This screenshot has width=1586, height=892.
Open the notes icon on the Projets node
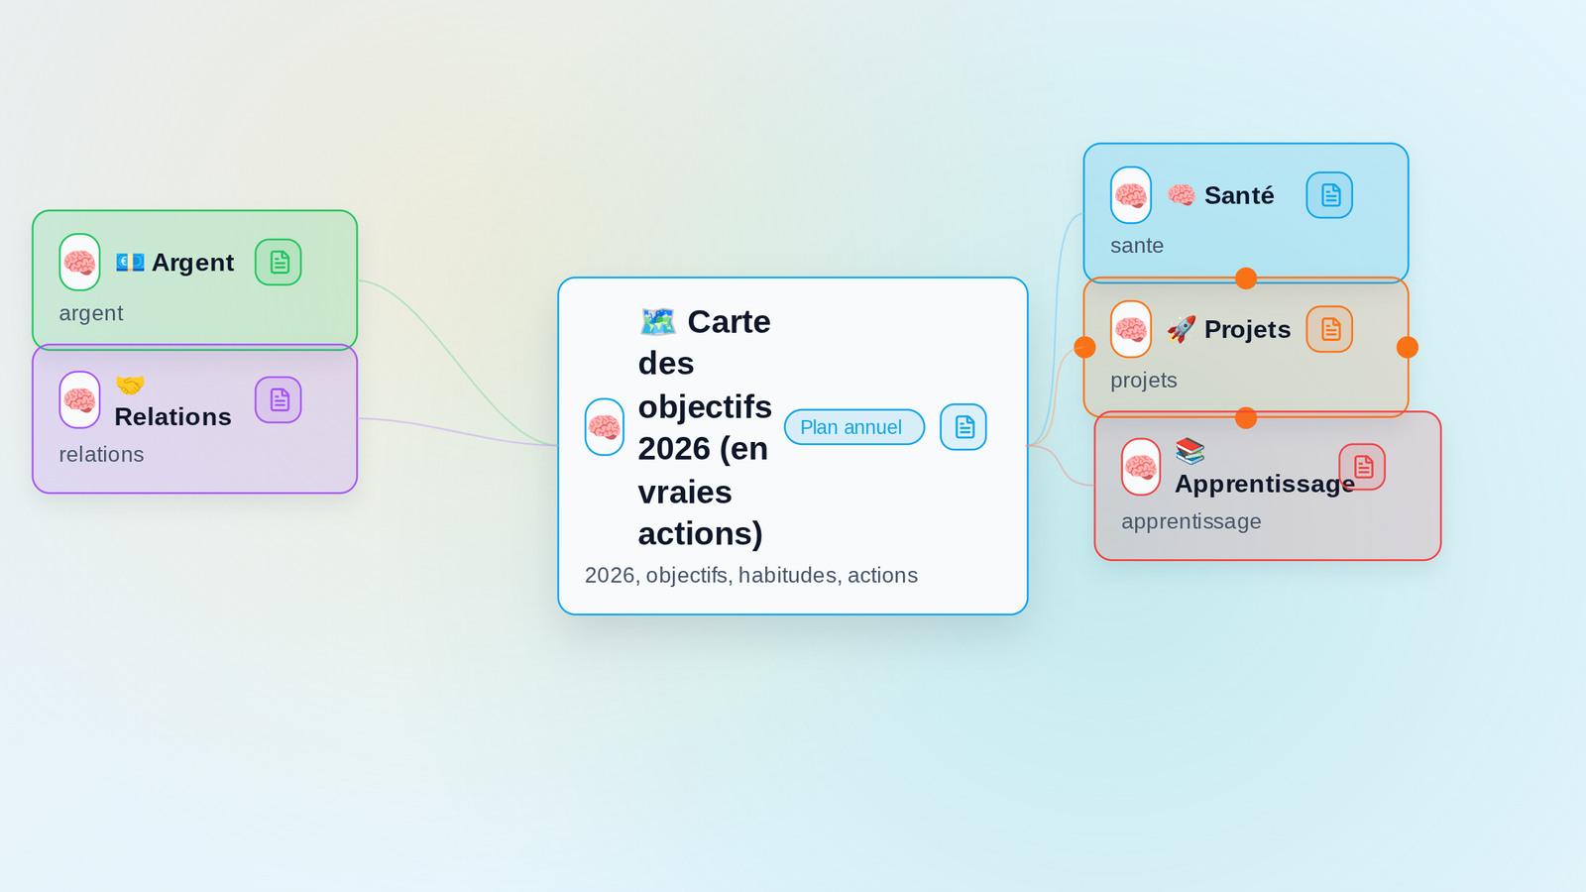(1329, 328)
